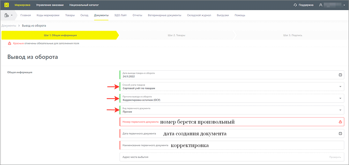The height and width of the screenshot is (165, 349).
Task: Switch to the Товары tab
Action: pos(70,15)
